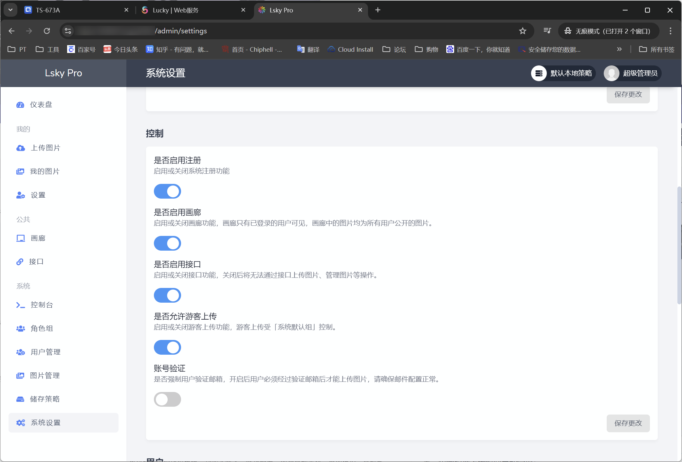
Task: Go to 储存策略 in the sidebar
Action: 63,399
